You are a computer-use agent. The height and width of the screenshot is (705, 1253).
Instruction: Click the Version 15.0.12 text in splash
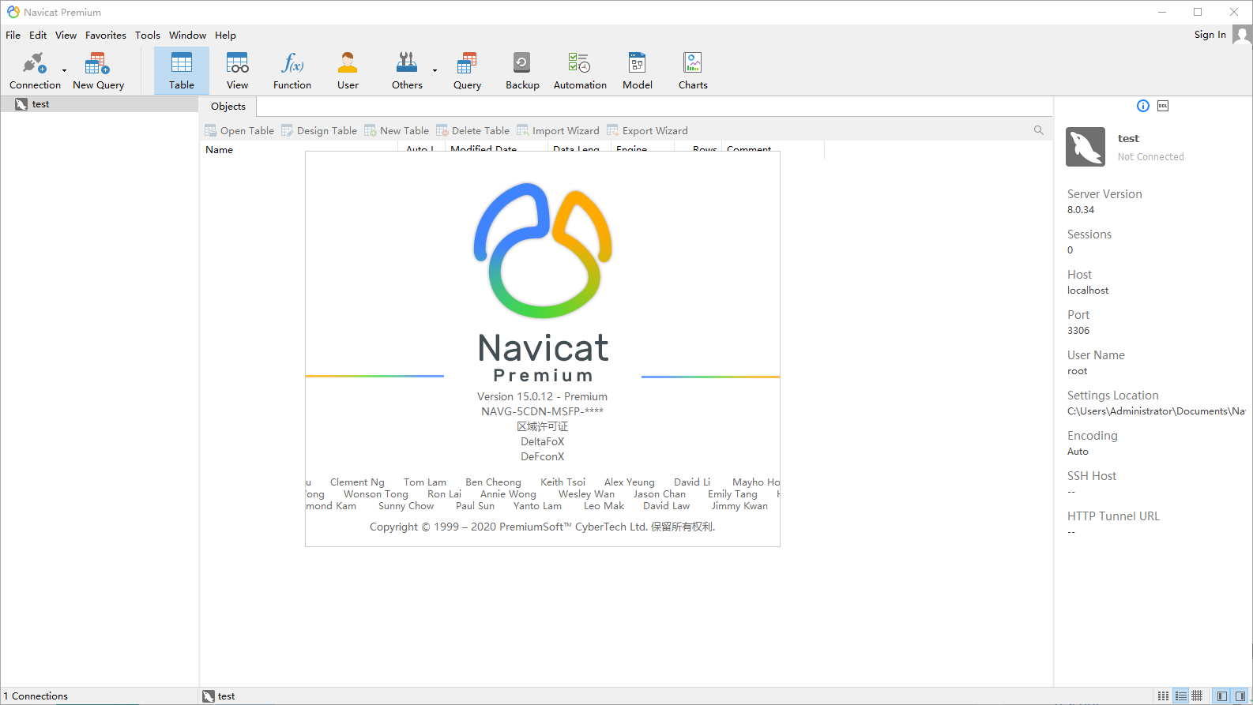click(x=542, y=396)
